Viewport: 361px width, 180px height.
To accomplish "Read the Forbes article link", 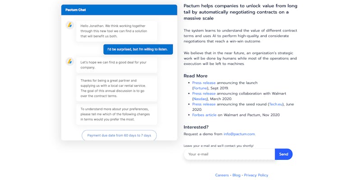I will pos(204,115).
